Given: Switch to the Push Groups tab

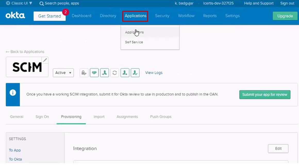Looking at the screenshot, I should click(161, 117).
